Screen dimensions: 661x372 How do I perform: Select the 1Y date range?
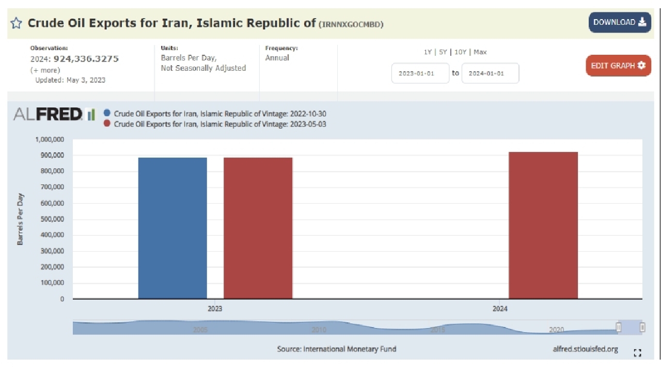(x=428, y=52)
